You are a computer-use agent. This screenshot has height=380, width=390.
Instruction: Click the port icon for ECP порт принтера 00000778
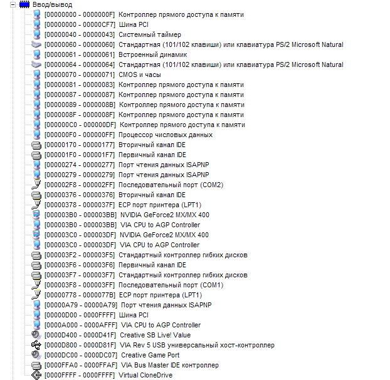pos(36,295)
